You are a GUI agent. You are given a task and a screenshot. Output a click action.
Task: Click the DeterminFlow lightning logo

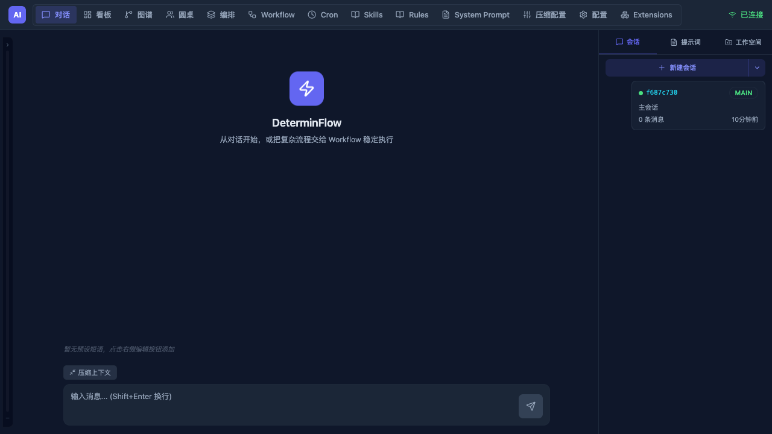[x=306, y=89]
